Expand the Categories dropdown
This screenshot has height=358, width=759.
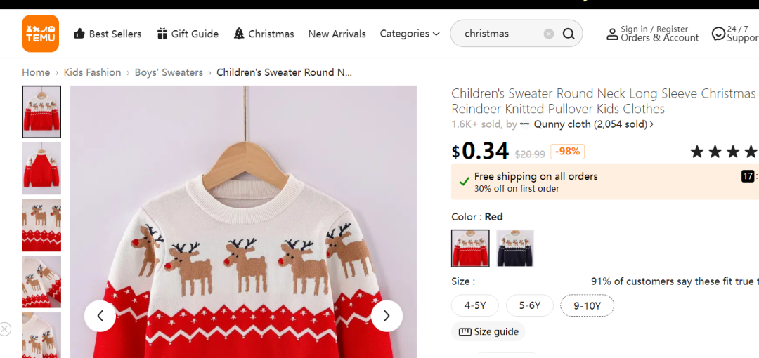click(410, 34)
